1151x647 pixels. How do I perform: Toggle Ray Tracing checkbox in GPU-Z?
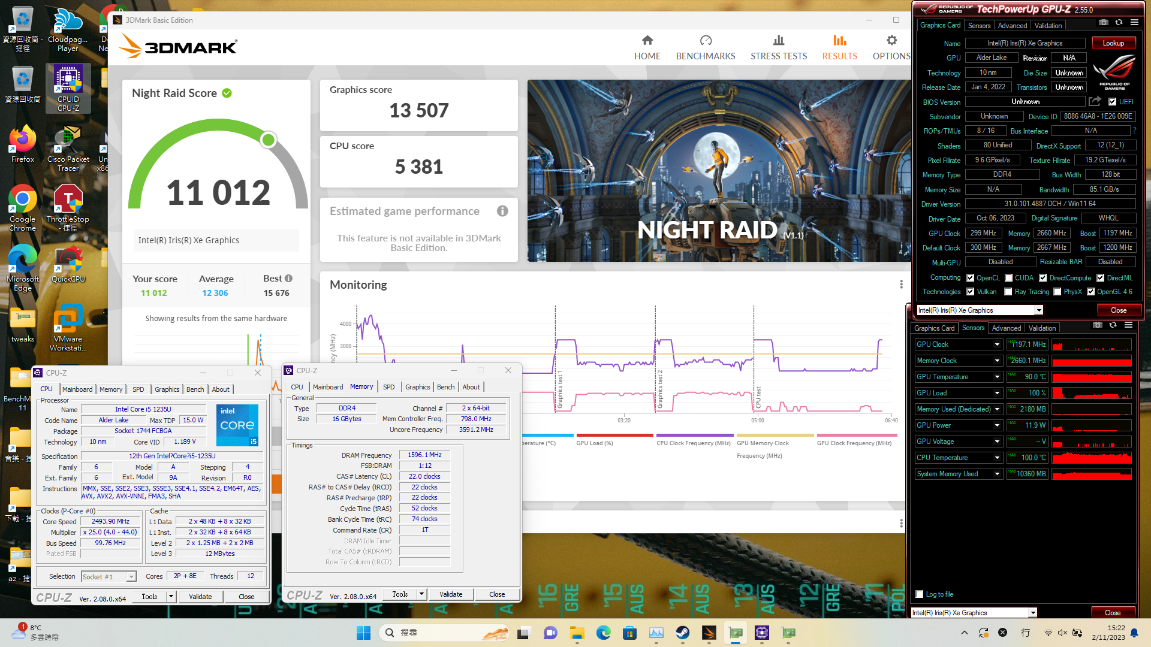1008,291
